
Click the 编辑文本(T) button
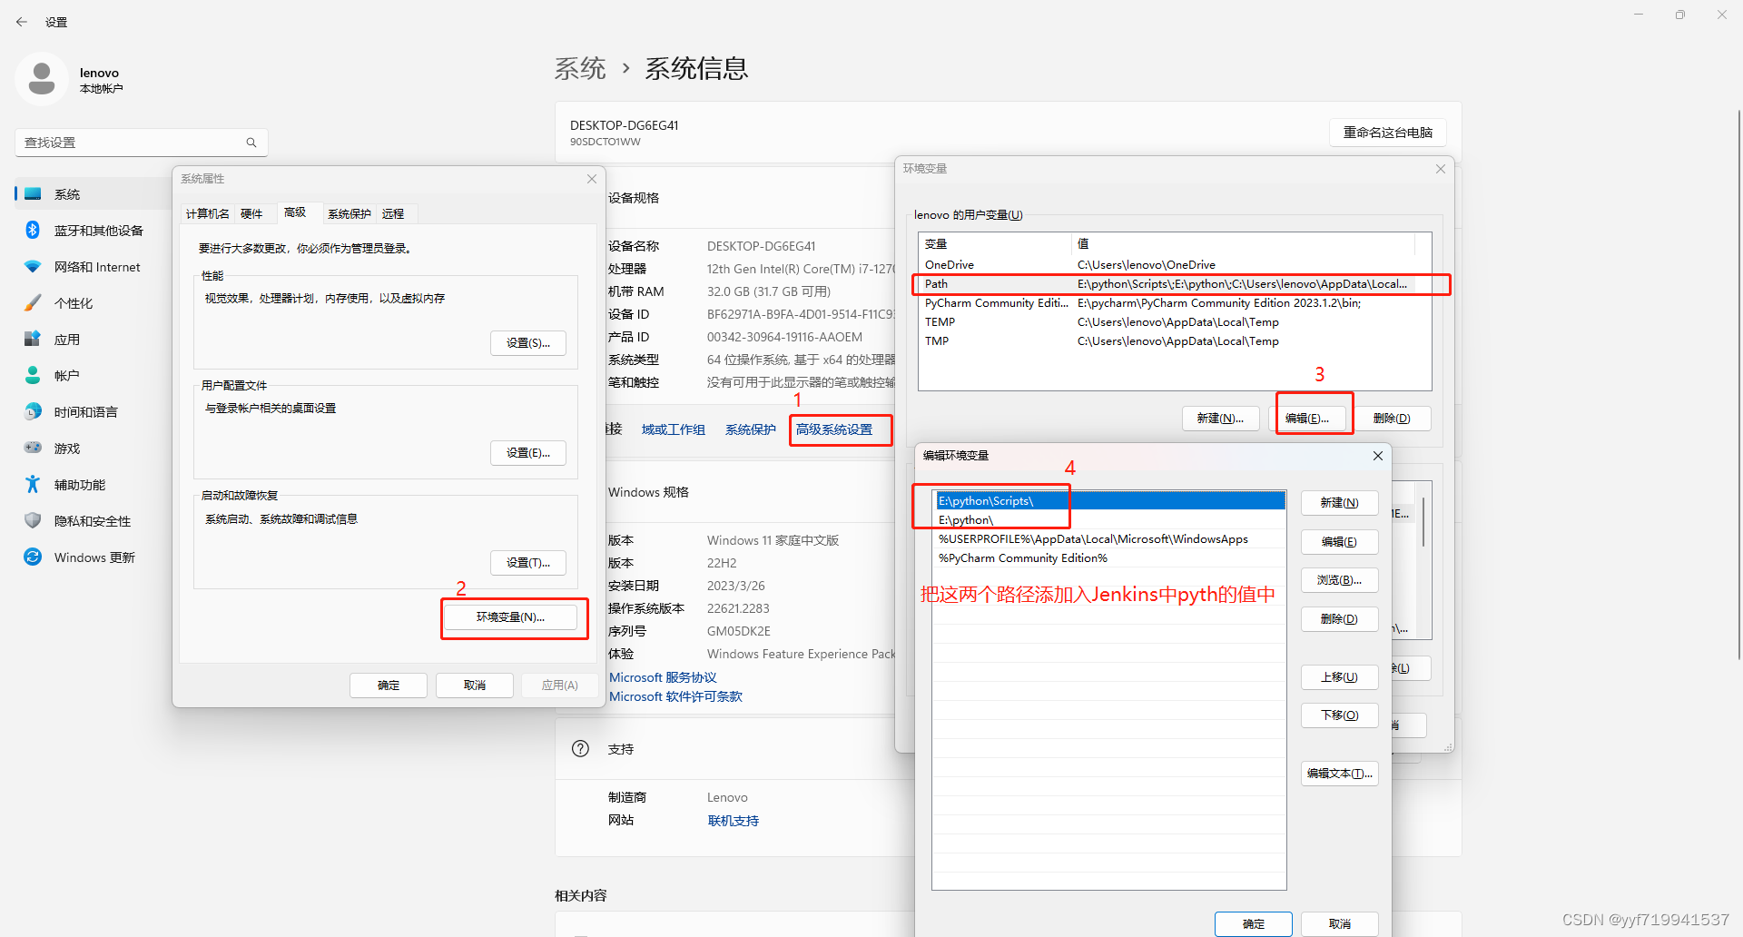click(x=1339, y=773)
